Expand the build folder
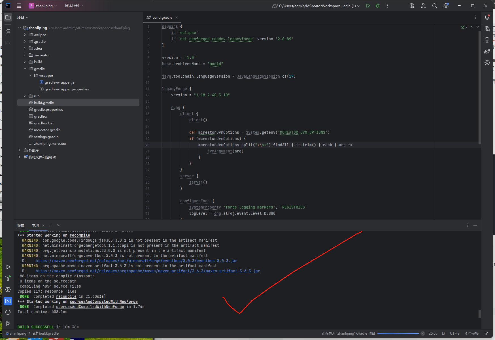The image size is (495, 340). (x=25, y=62)
